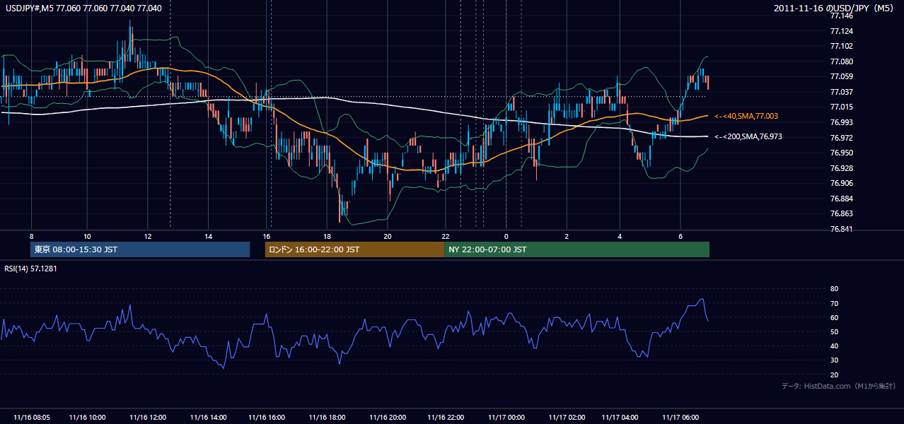This screenshot has height=424, width=904.
Task: Click the '<-<40,SMA,77.003' orange label
Action: (x=746, y=115)
